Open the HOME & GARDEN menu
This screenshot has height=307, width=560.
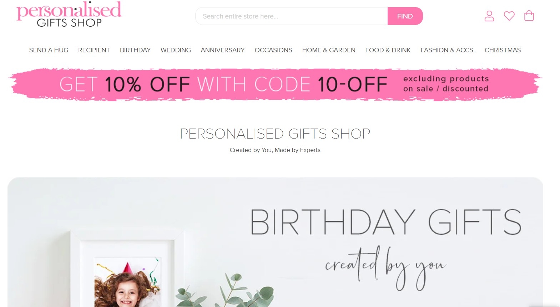329,50
